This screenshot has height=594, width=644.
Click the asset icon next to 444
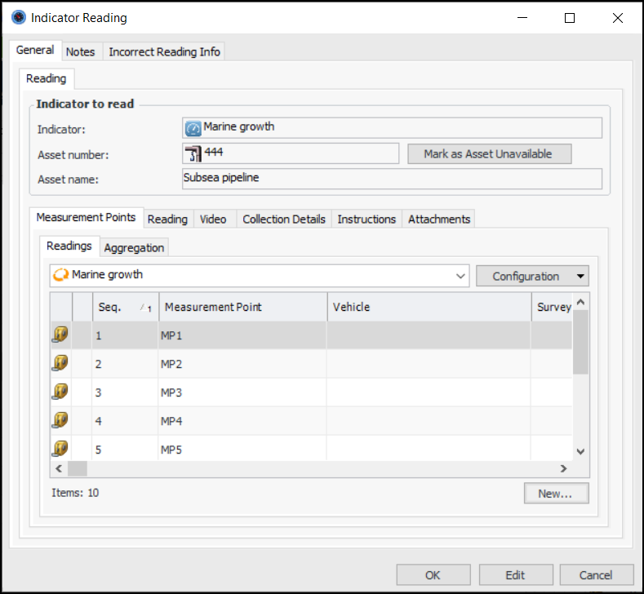coord(193,153)
